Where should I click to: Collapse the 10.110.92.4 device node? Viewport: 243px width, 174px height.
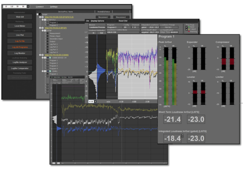click(41, 28)
